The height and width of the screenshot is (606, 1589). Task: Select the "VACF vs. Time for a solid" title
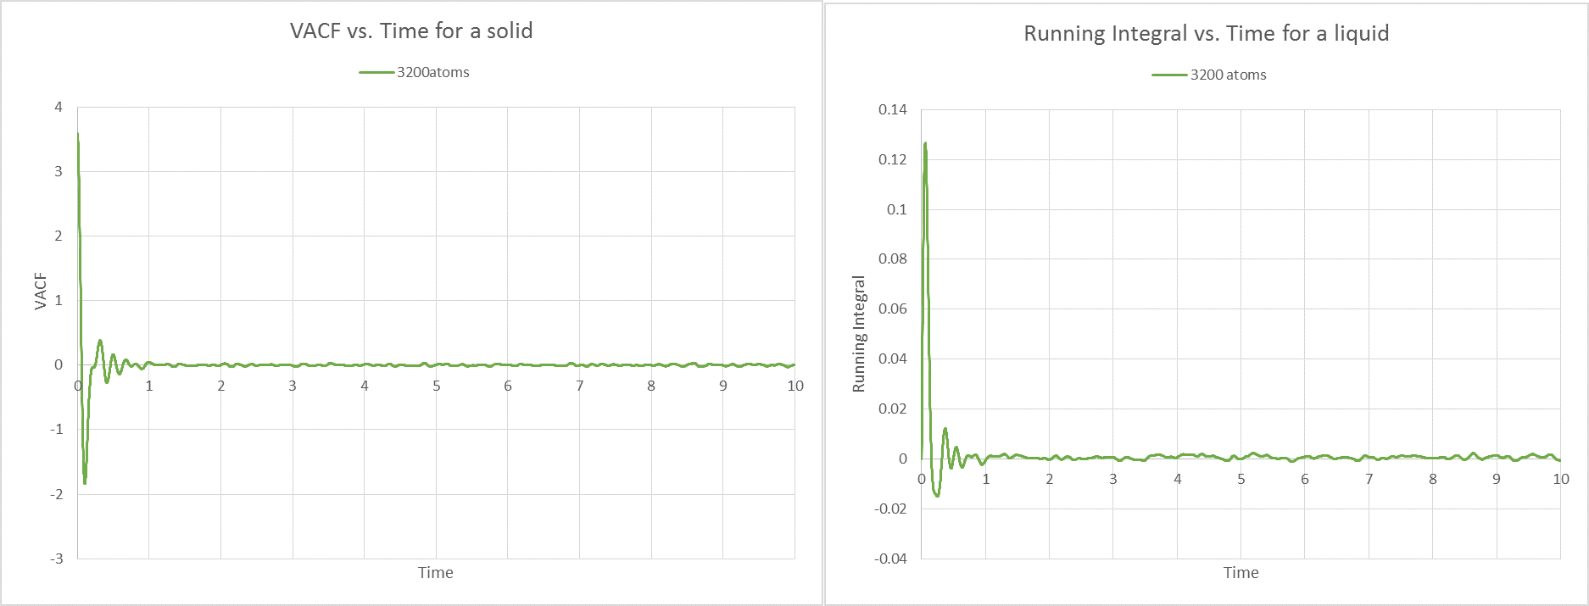coord(411,31)
